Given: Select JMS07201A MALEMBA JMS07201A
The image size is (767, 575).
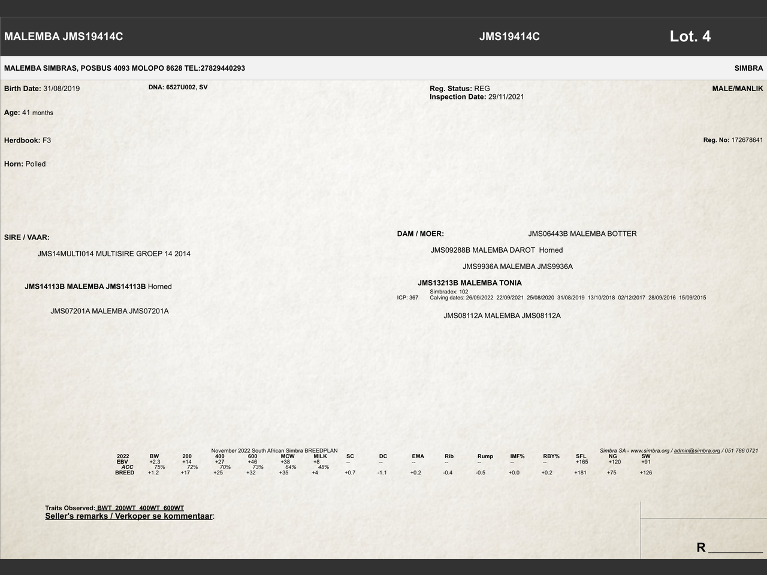Looking at the screenshot, I should [110, 311].
